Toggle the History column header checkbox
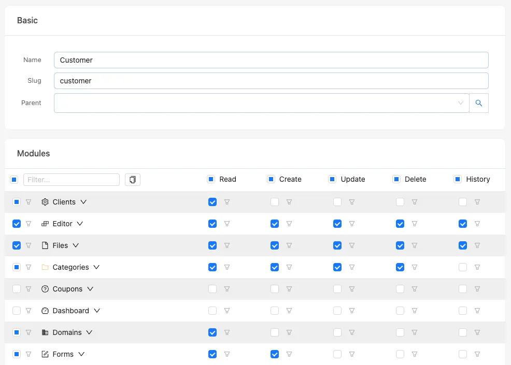The image size is (511, 365). tap(458, 179)
